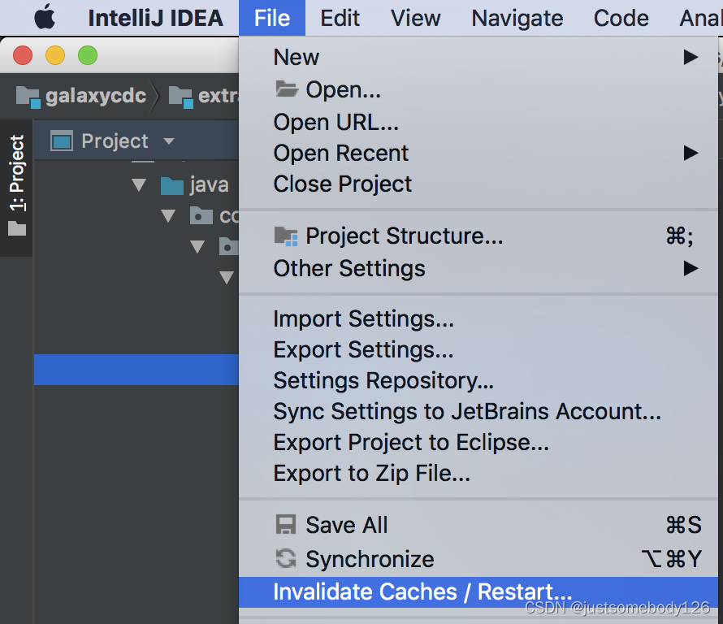
Task: Collapse the java folder tree node
Action: [138, 185]
